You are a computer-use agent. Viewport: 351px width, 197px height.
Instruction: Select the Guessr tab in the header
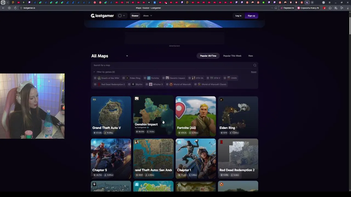[135, 16]
